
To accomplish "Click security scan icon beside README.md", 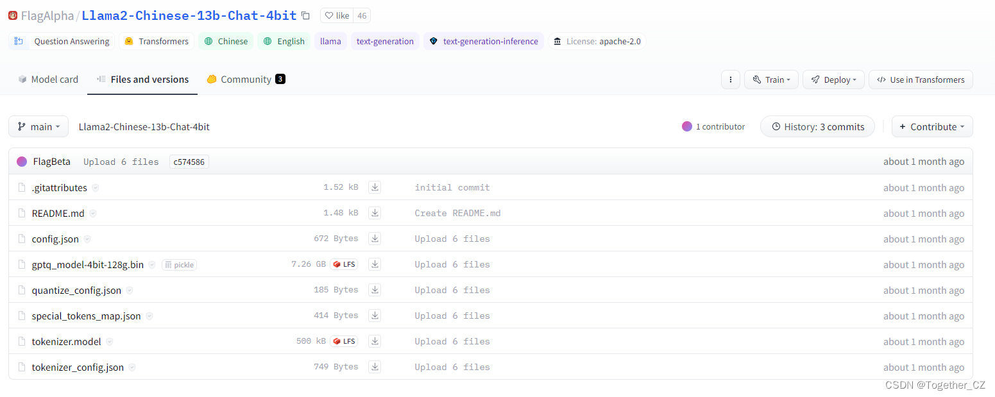I will [x=93, y=214].
